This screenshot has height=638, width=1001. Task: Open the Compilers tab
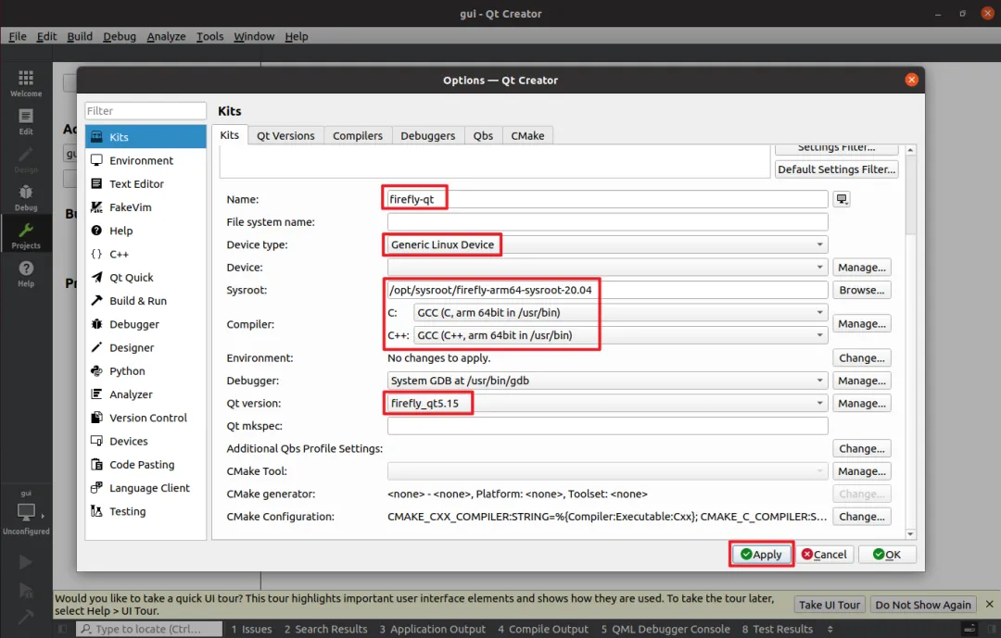[358, 136]
